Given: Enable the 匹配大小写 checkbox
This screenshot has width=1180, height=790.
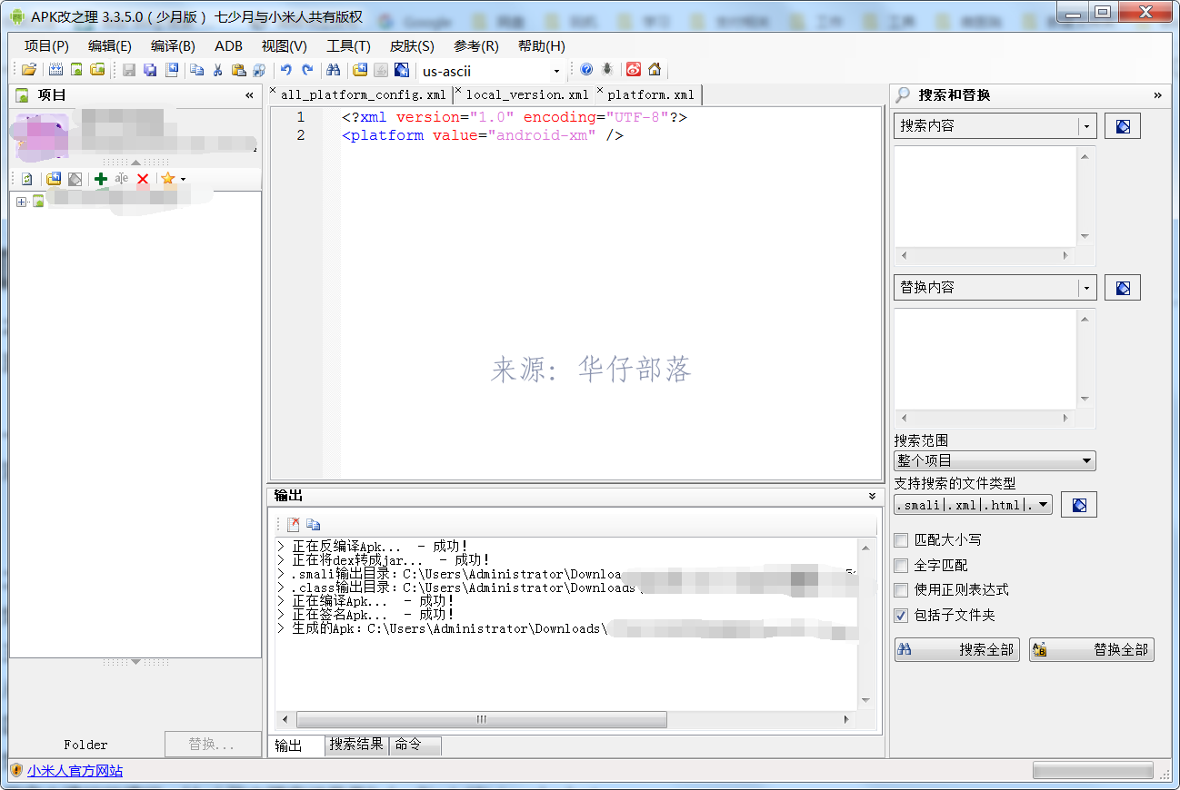Looking at the screenshot, I should (901, 540).
